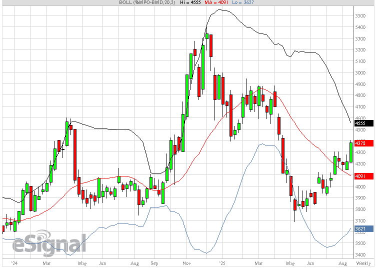
Task: Select the red 'MA = 4091' header value
Action: (x=216, y=2)
